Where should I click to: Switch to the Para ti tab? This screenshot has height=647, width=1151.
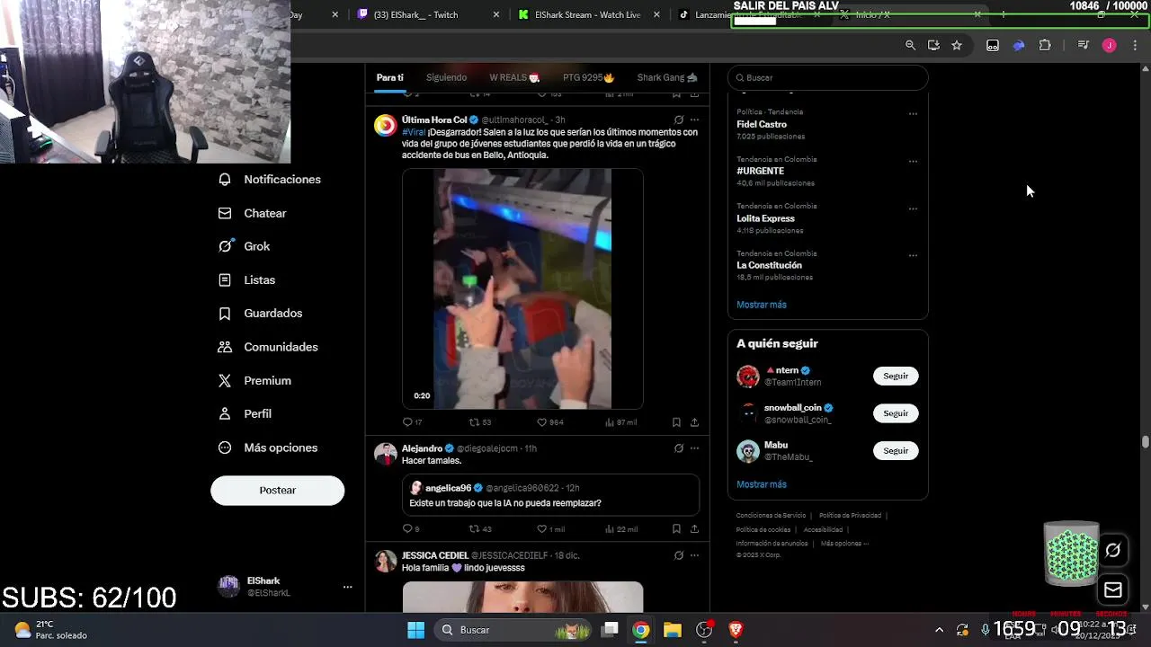[x=389, y=77]
